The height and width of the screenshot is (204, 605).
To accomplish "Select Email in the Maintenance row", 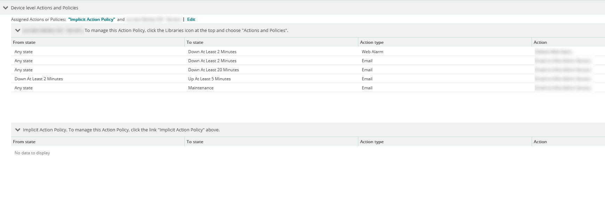I will (367, 88).
